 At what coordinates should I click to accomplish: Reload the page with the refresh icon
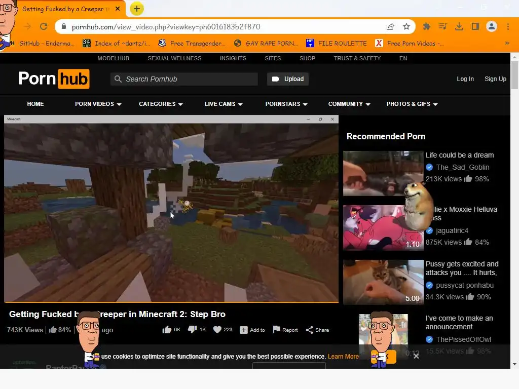(x=44, y=26)
